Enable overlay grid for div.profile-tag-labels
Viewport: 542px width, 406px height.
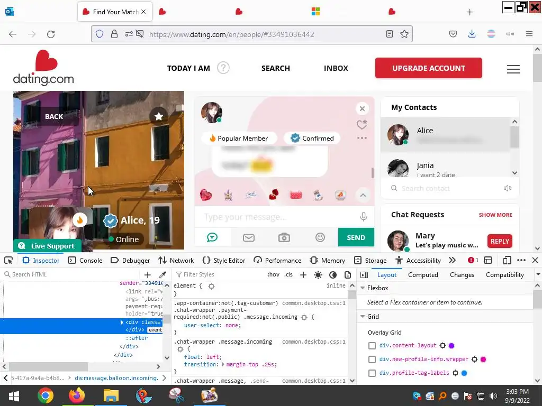click(372, 373)
